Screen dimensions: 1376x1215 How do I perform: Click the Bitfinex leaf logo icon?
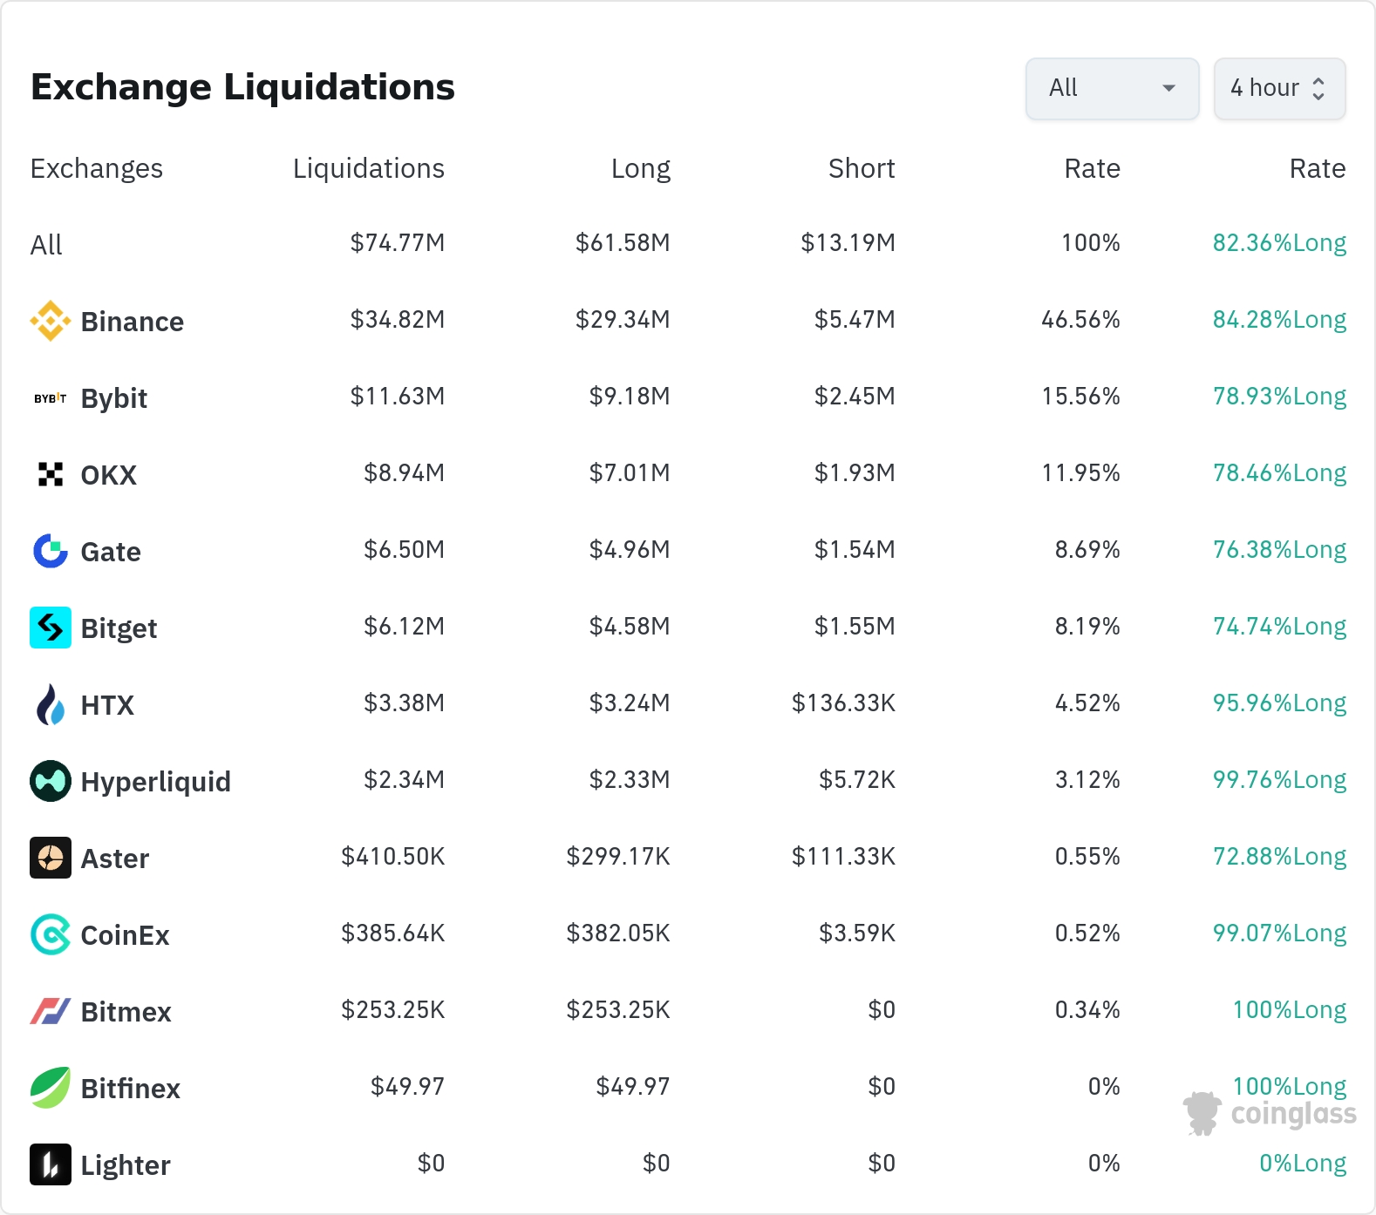click(x=51, y=1088)
